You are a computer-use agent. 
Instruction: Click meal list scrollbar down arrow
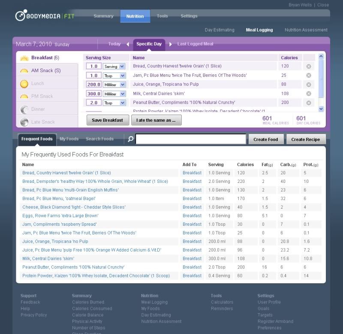pyautogui.click(x=321, y=109)
